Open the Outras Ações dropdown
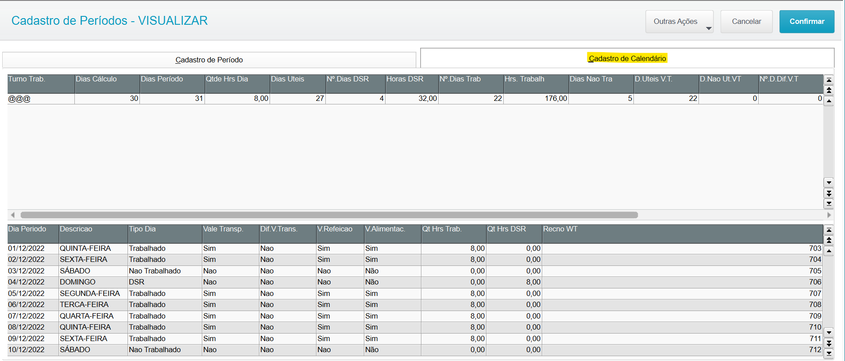 679,22
